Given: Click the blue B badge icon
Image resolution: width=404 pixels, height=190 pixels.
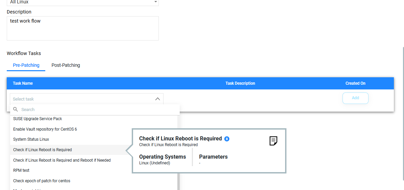Looking at the screenshot, I should pyautogui.click(x=227, y=139).
